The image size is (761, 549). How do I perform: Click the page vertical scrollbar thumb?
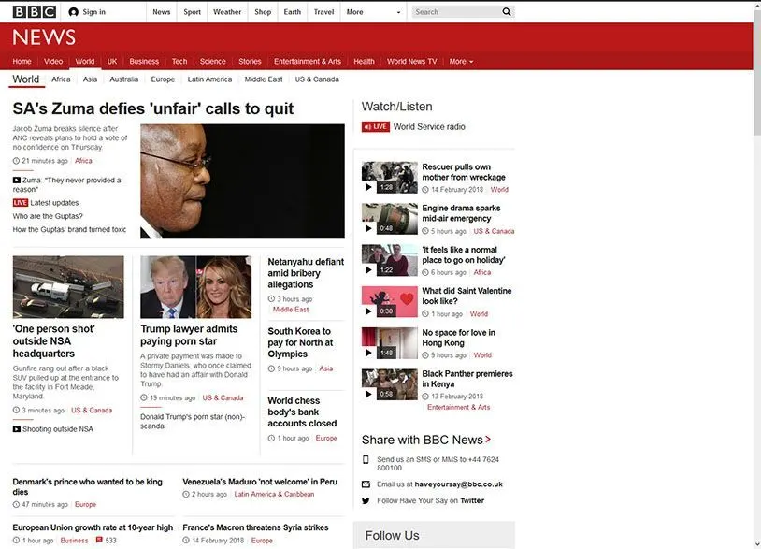[756, 73]
